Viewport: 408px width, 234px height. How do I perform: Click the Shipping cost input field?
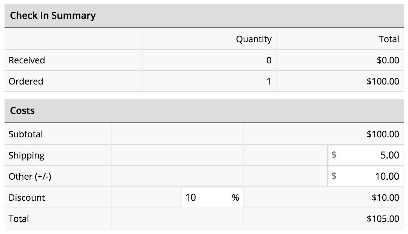(374, 155)
